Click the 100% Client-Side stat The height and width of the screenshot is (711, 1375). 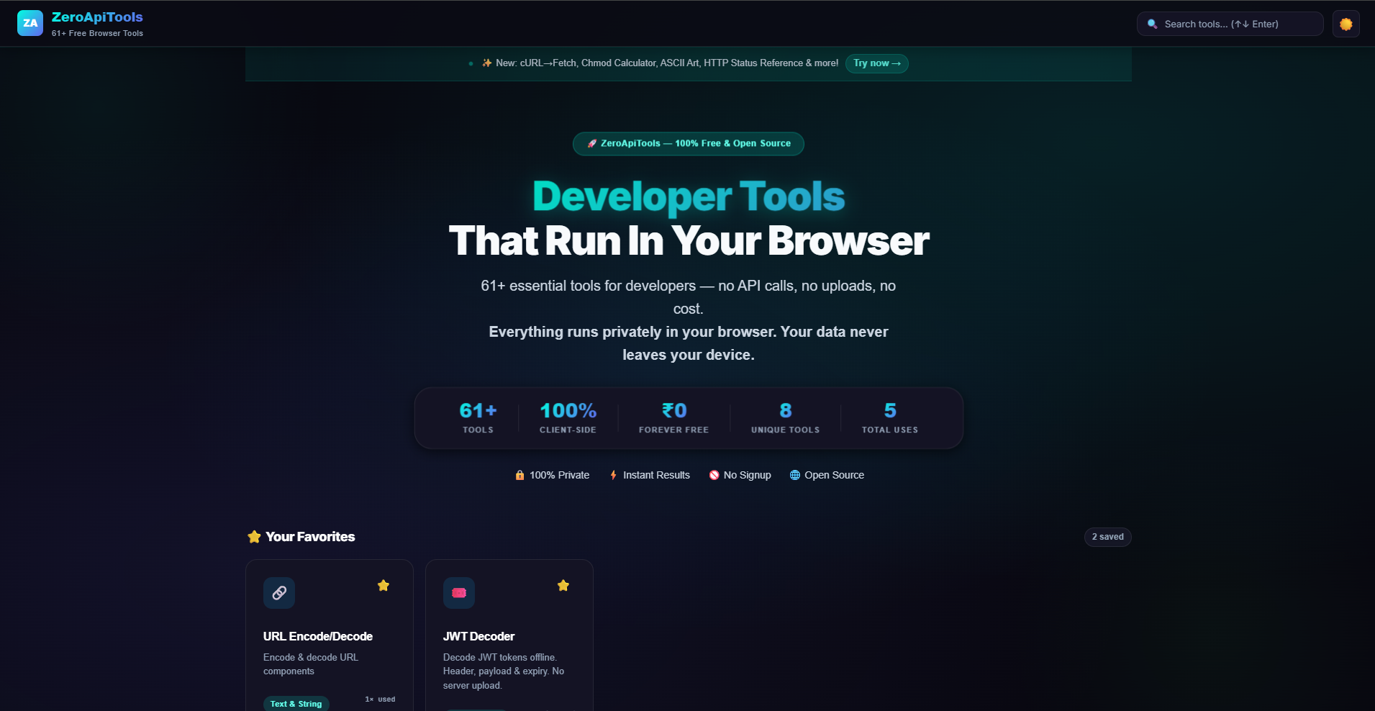tap(568, 418)
